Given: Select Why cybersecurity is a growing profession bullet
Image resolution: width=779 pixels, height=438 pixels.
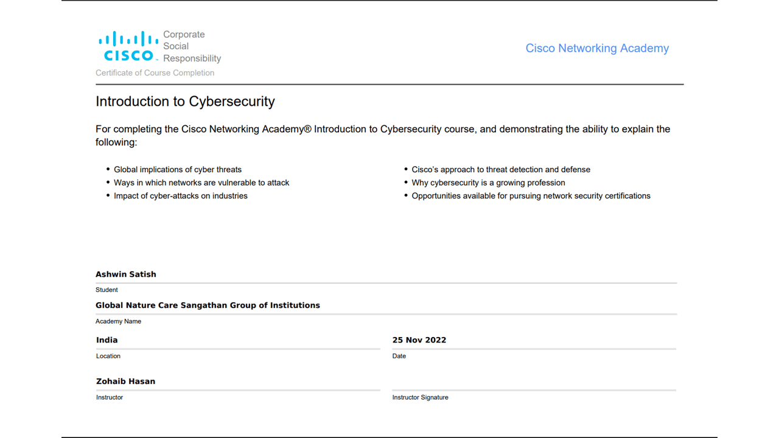Looking at the screenshot, I should pos(489,182).
